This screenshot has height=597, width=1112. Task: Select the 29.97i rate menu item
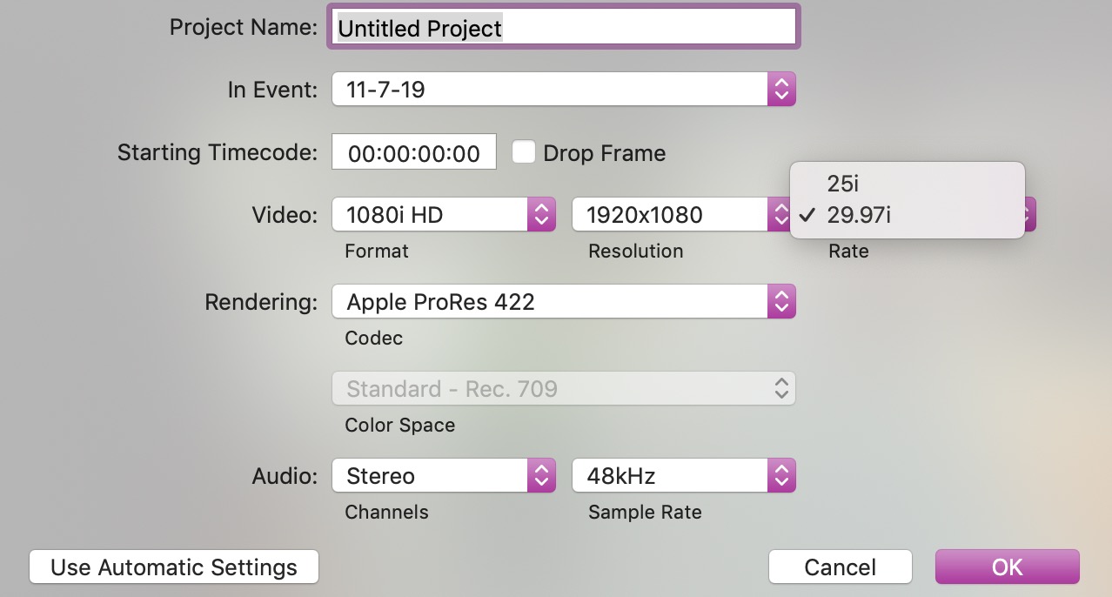tap(859, 216)
